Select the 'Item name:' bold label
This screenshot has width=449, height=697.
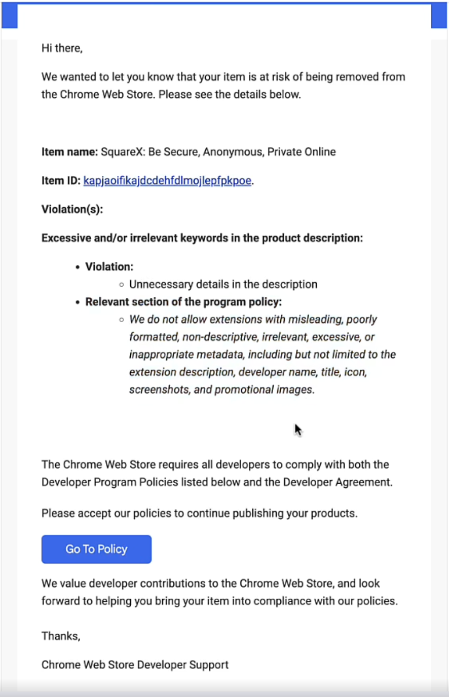(x=69, y=152)
